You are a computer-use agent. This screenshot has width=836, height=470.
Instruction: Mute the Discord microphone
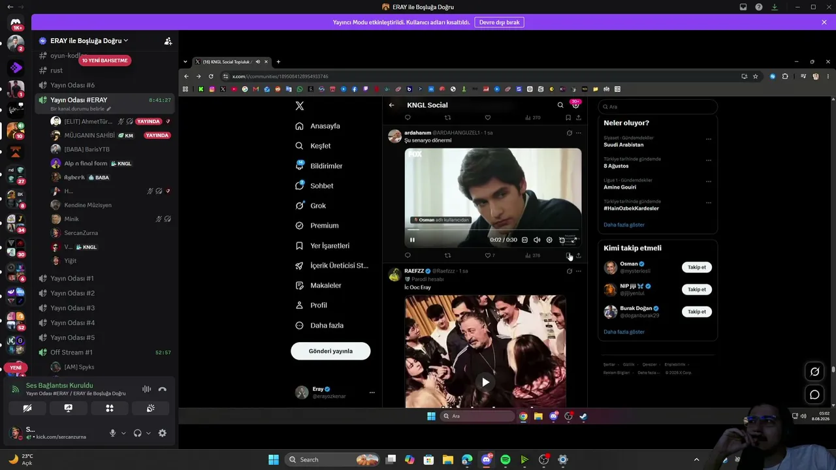click(112, 433)
